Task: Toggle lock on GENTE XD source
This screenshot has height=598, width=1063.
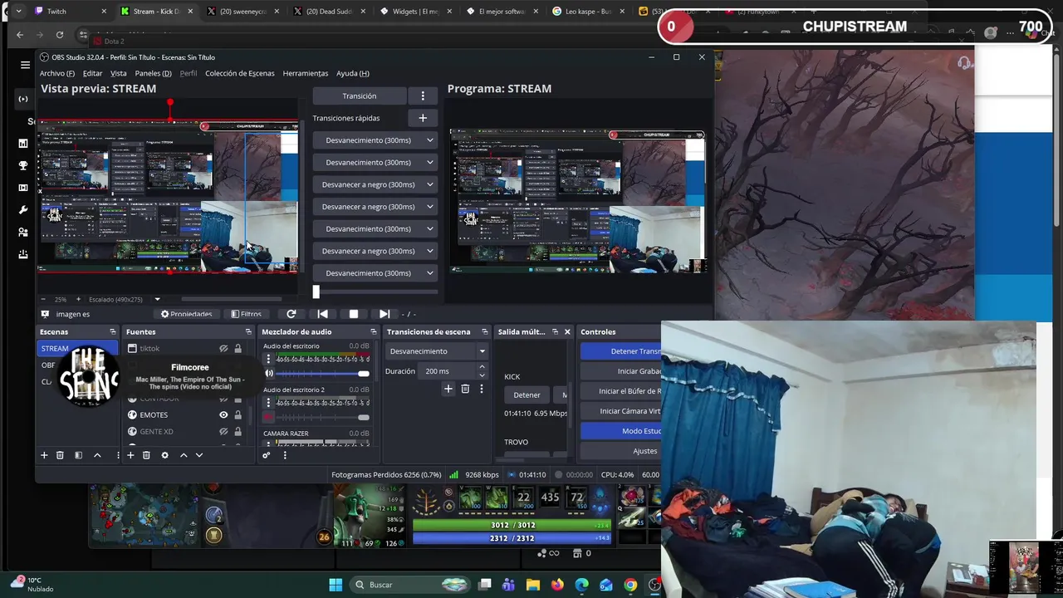Action: [238, 432]
